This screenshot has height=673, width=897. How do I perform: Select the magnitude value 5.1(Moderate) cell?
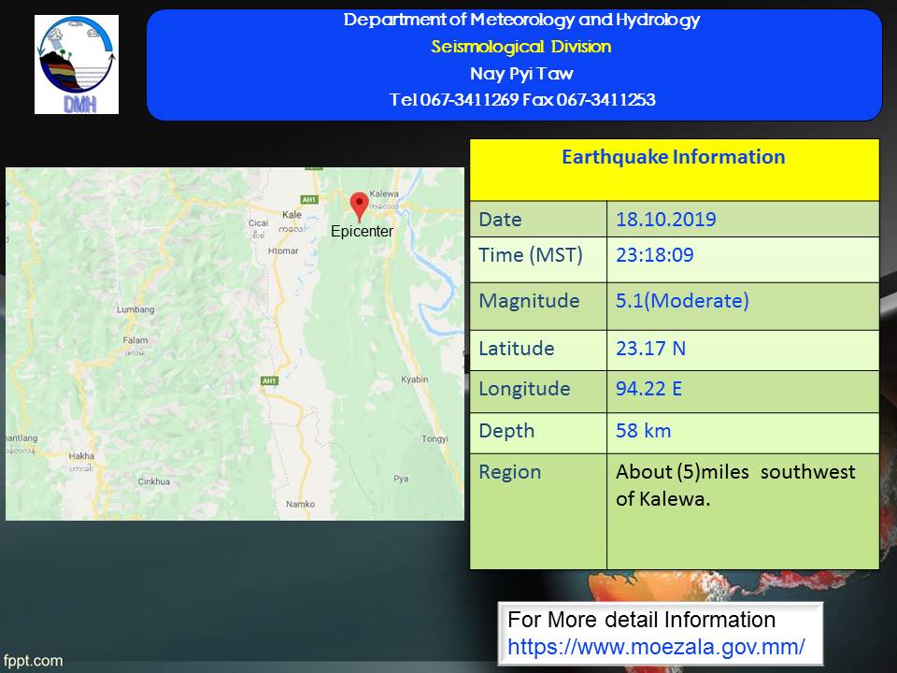pyautogui.click(x=682, y=301)
